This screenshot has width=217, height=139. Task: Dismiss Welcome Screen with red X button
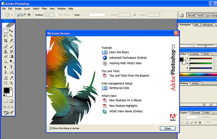(x=176, y=33)
